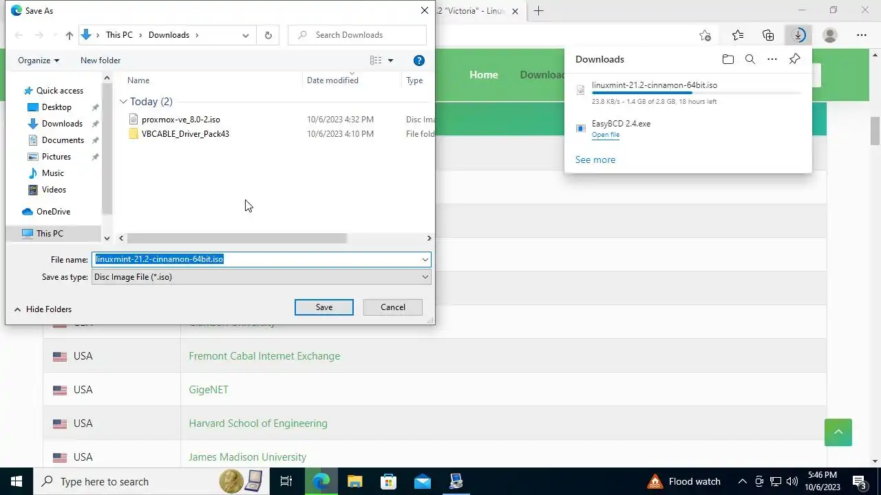The image size is (881, 495).
Task: Open Microsoft Store from taskbar
Action: click(389, 481)
